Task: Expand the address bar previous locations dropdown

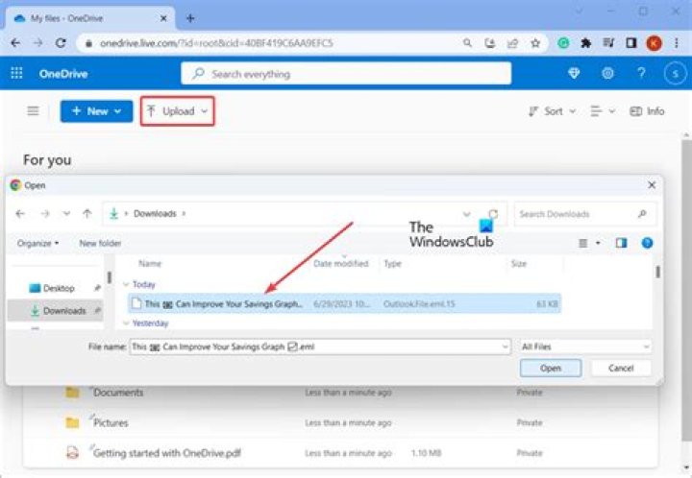Action: pyautogui.click(x=466, y=214)
